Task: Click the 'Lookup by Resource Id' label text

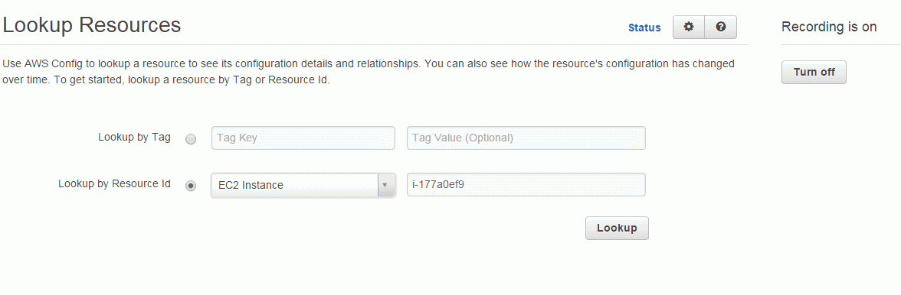Action: click(114, 184)
